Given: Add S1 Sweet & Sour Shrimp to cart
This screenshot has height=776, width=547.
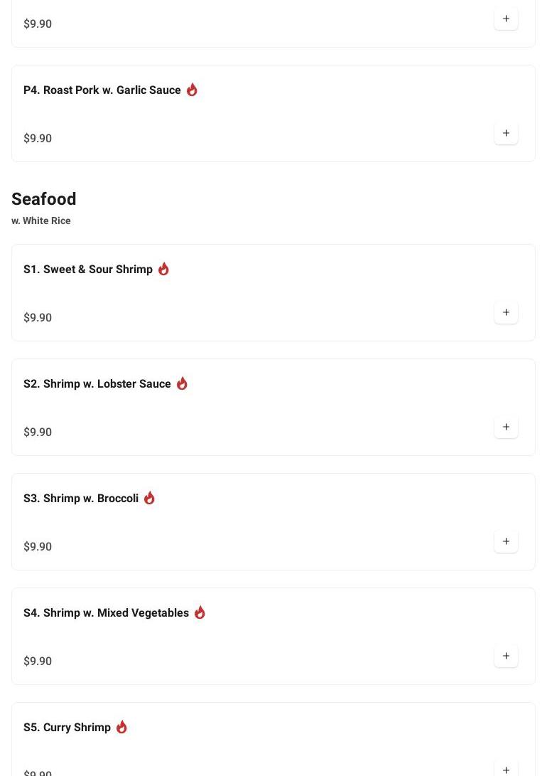Looking at the screenshot, I should [x=506, y=312].
